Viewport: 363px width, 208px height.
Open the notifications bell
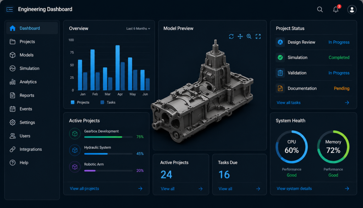pos(336,9)
